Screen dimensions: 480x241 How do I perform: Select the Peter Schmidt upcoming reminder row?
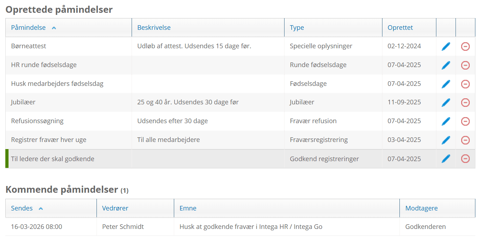pyautogui.click(x=123, y=227)
